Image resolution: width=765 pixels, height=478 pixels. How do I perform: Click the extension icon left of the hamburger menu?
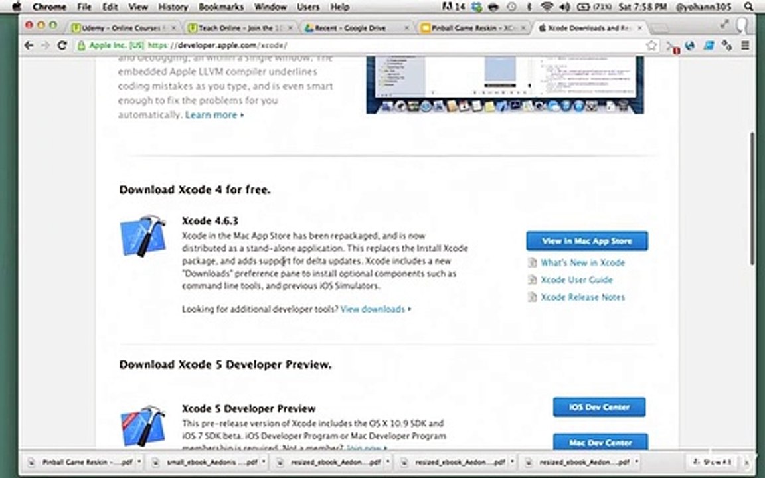pyautogui.click(x=727, y=45)
